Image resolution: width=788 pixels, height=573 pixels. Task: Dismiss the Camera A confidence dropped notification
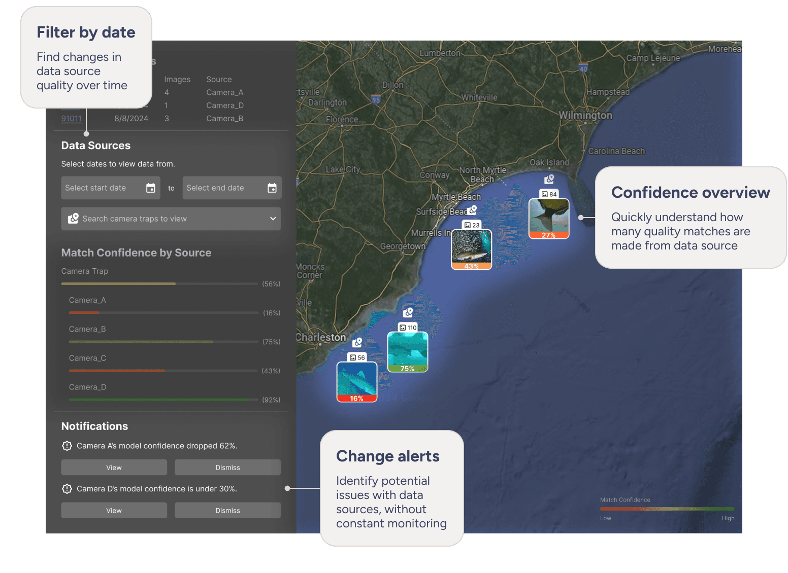pos(227,468)
